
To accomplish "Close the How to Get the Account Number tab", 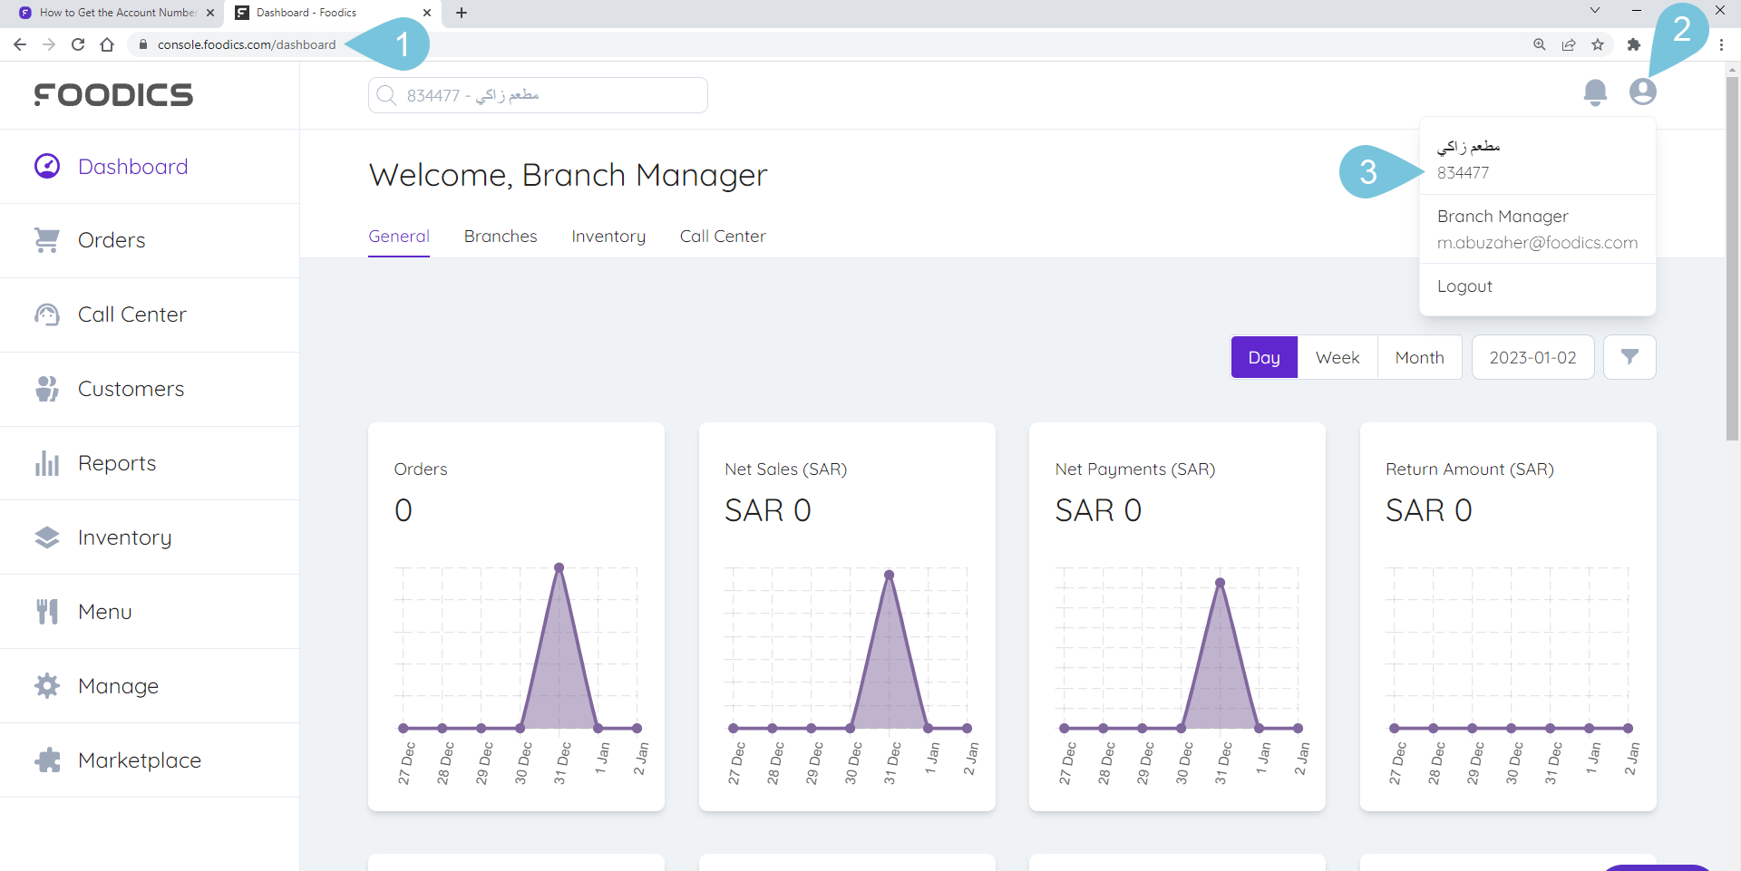I will [x=210, y=13].
